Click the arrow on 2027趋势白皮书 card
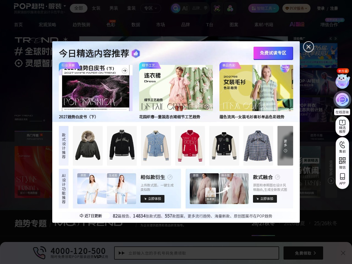 [x=125, y=71]
